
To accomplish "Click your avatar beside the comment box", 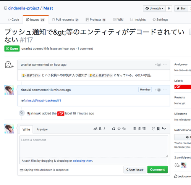I will coord(9,129).
